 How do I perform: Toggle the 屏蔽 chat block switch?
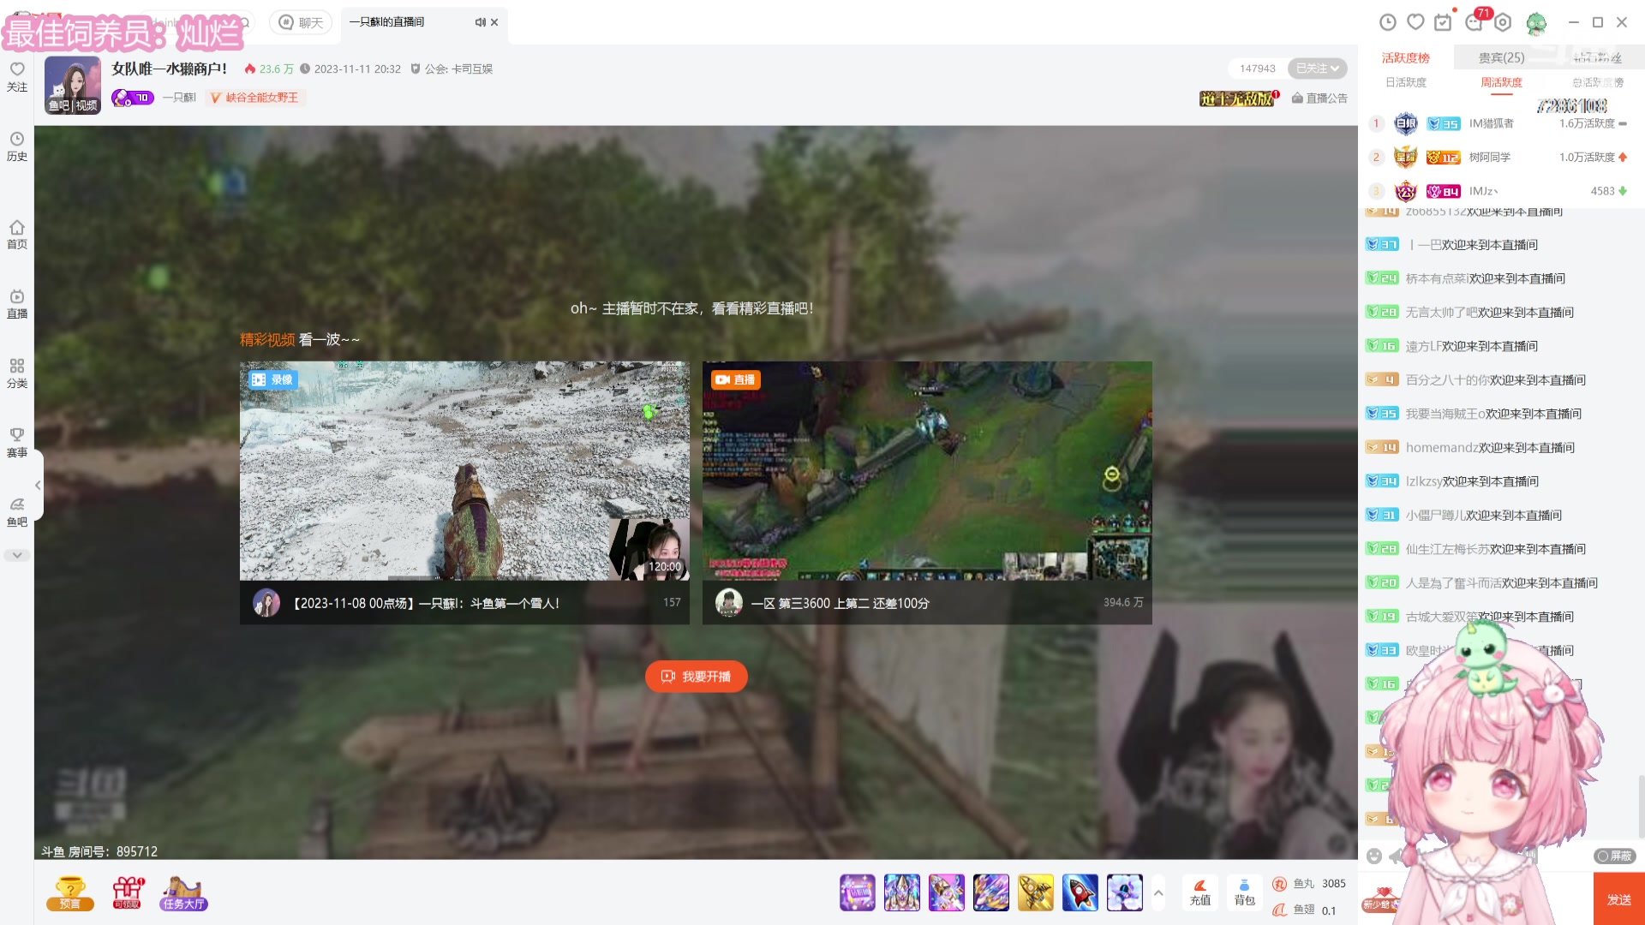click(1615, 856)
